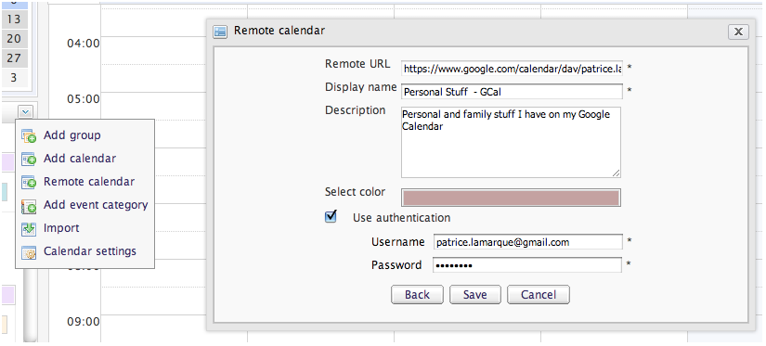766x346 pixels.
Task: Close the Remote calendar dialog
Action: click(738, 32)
